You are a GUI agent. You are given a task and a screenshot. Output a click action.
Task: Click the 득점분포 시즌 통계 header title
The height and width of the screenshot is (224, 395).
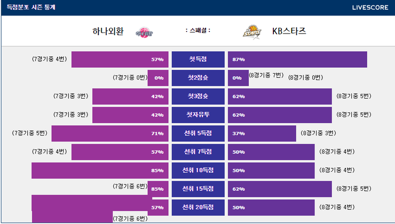click(x=31, y=7)
